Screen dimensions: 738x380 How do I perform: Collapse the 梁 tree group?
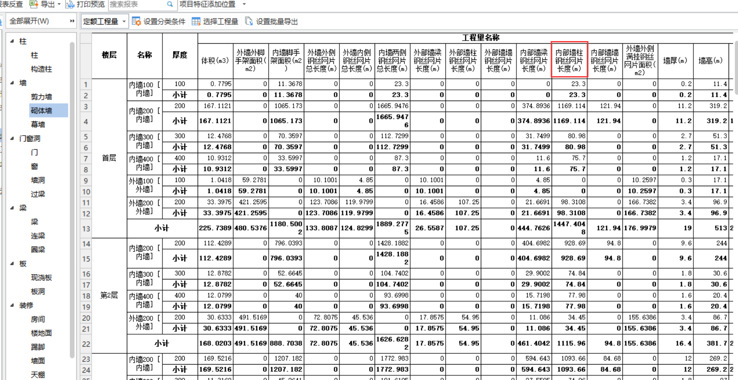click(x=12, y=208)
